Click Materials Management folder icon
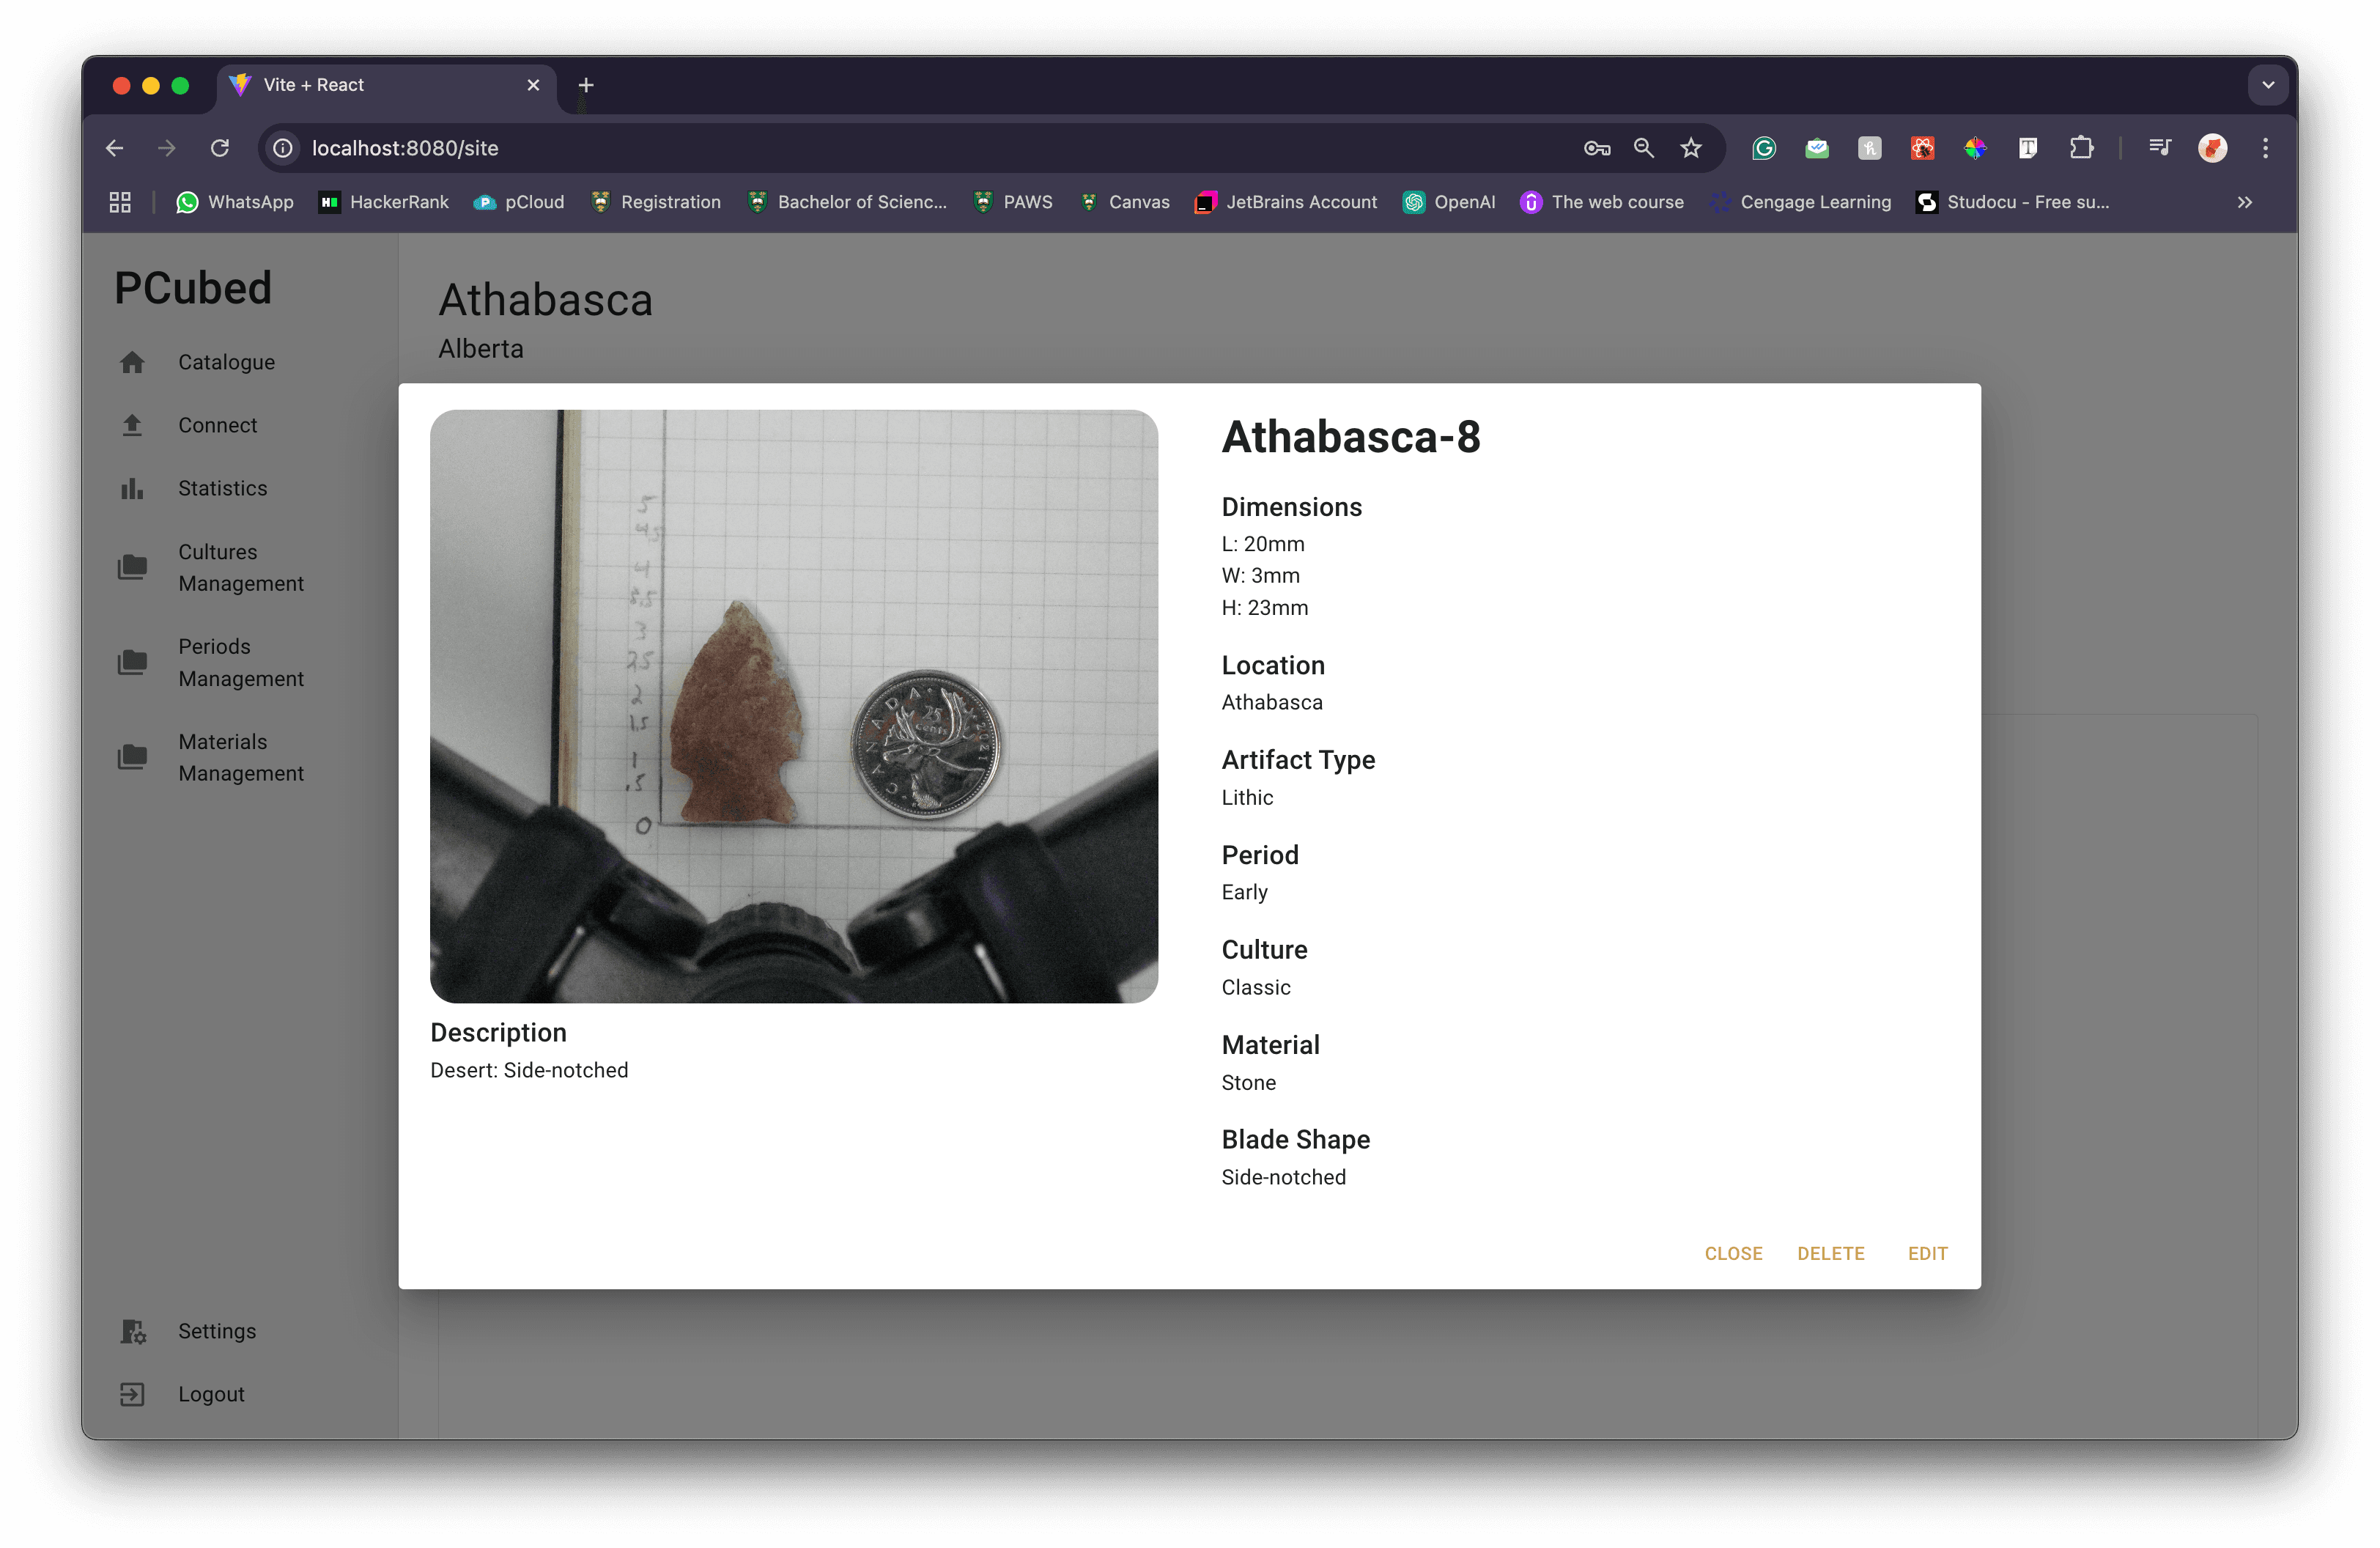2380x1548 pixels. coord(132,757)
